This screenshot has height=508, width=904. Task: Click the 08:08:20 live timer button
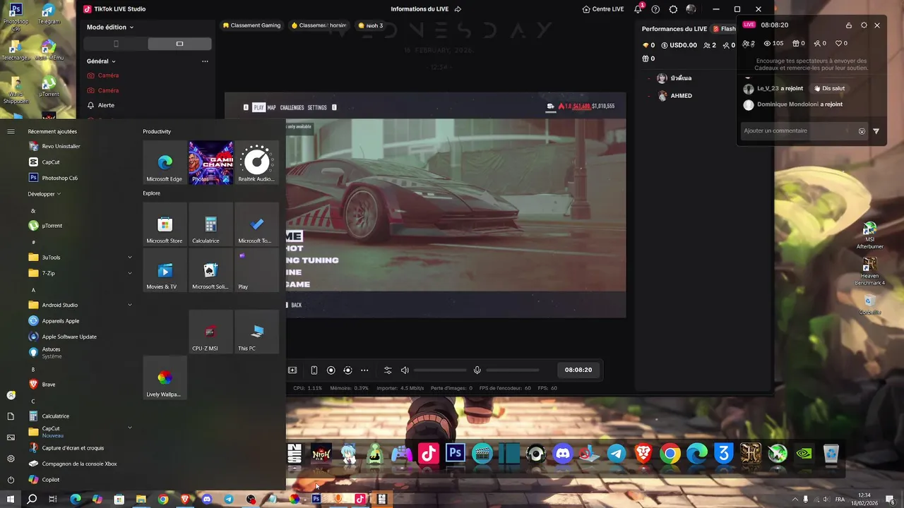pos(578,370)
